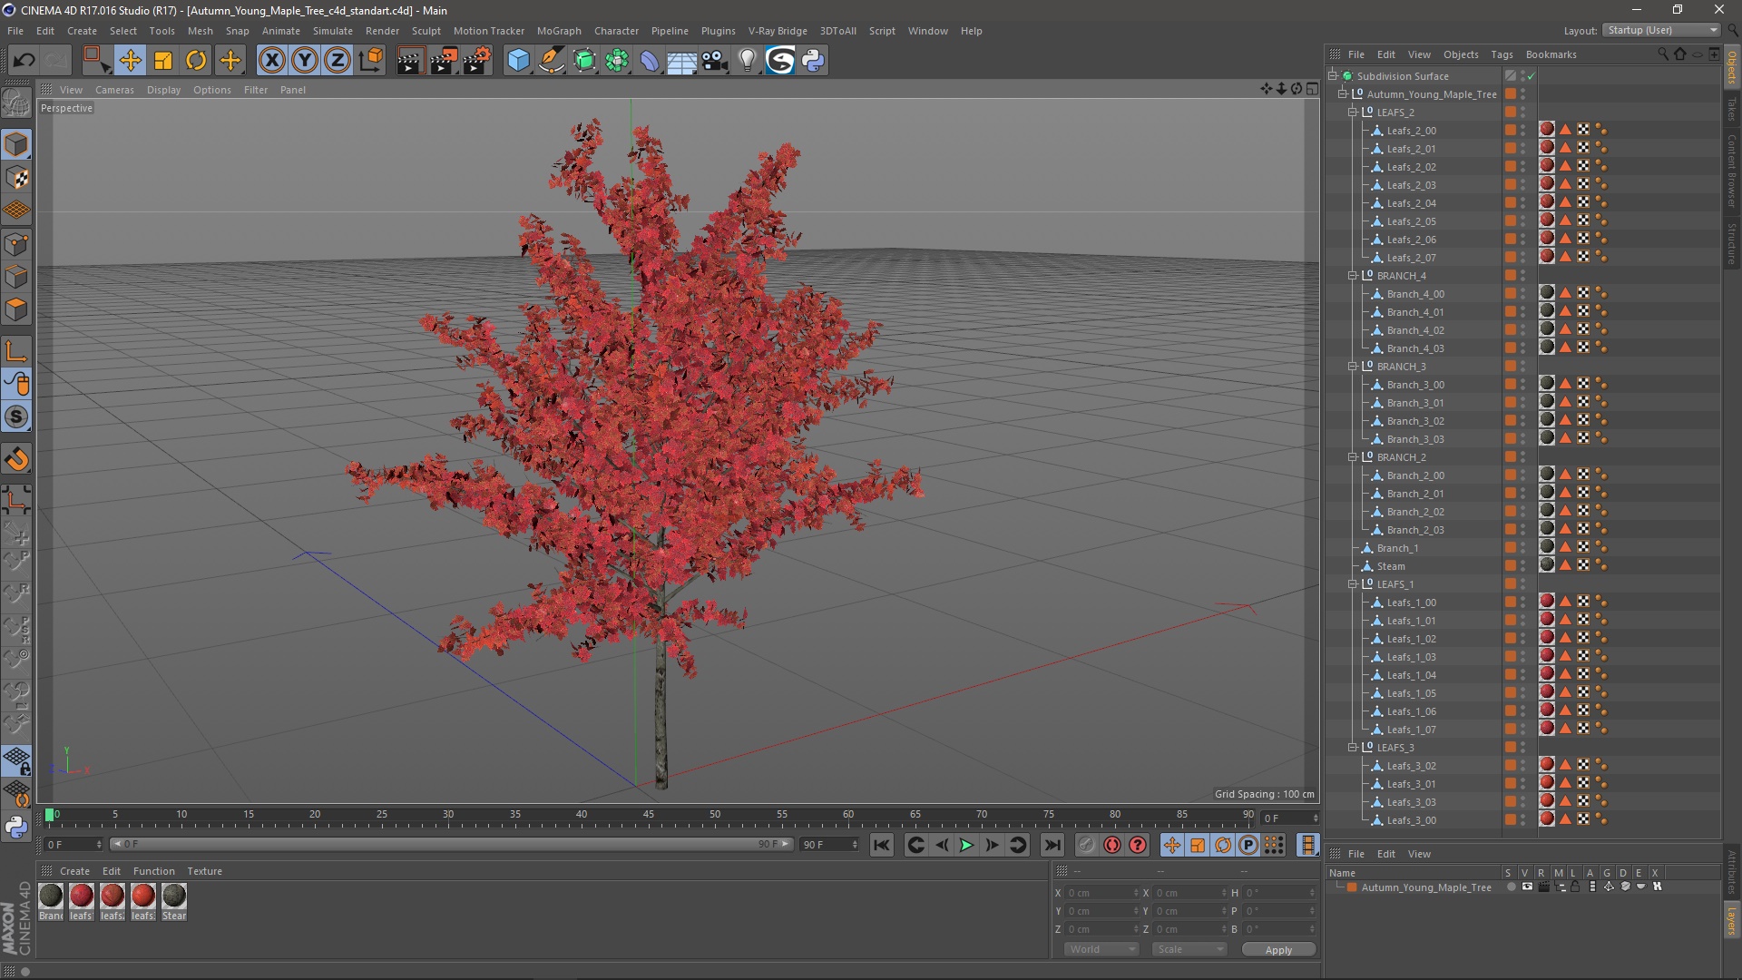Image resolution: width=1742 pixels, height=980 pixels.
Task: Click the Undo arrow icon
Action: [24, 61]
